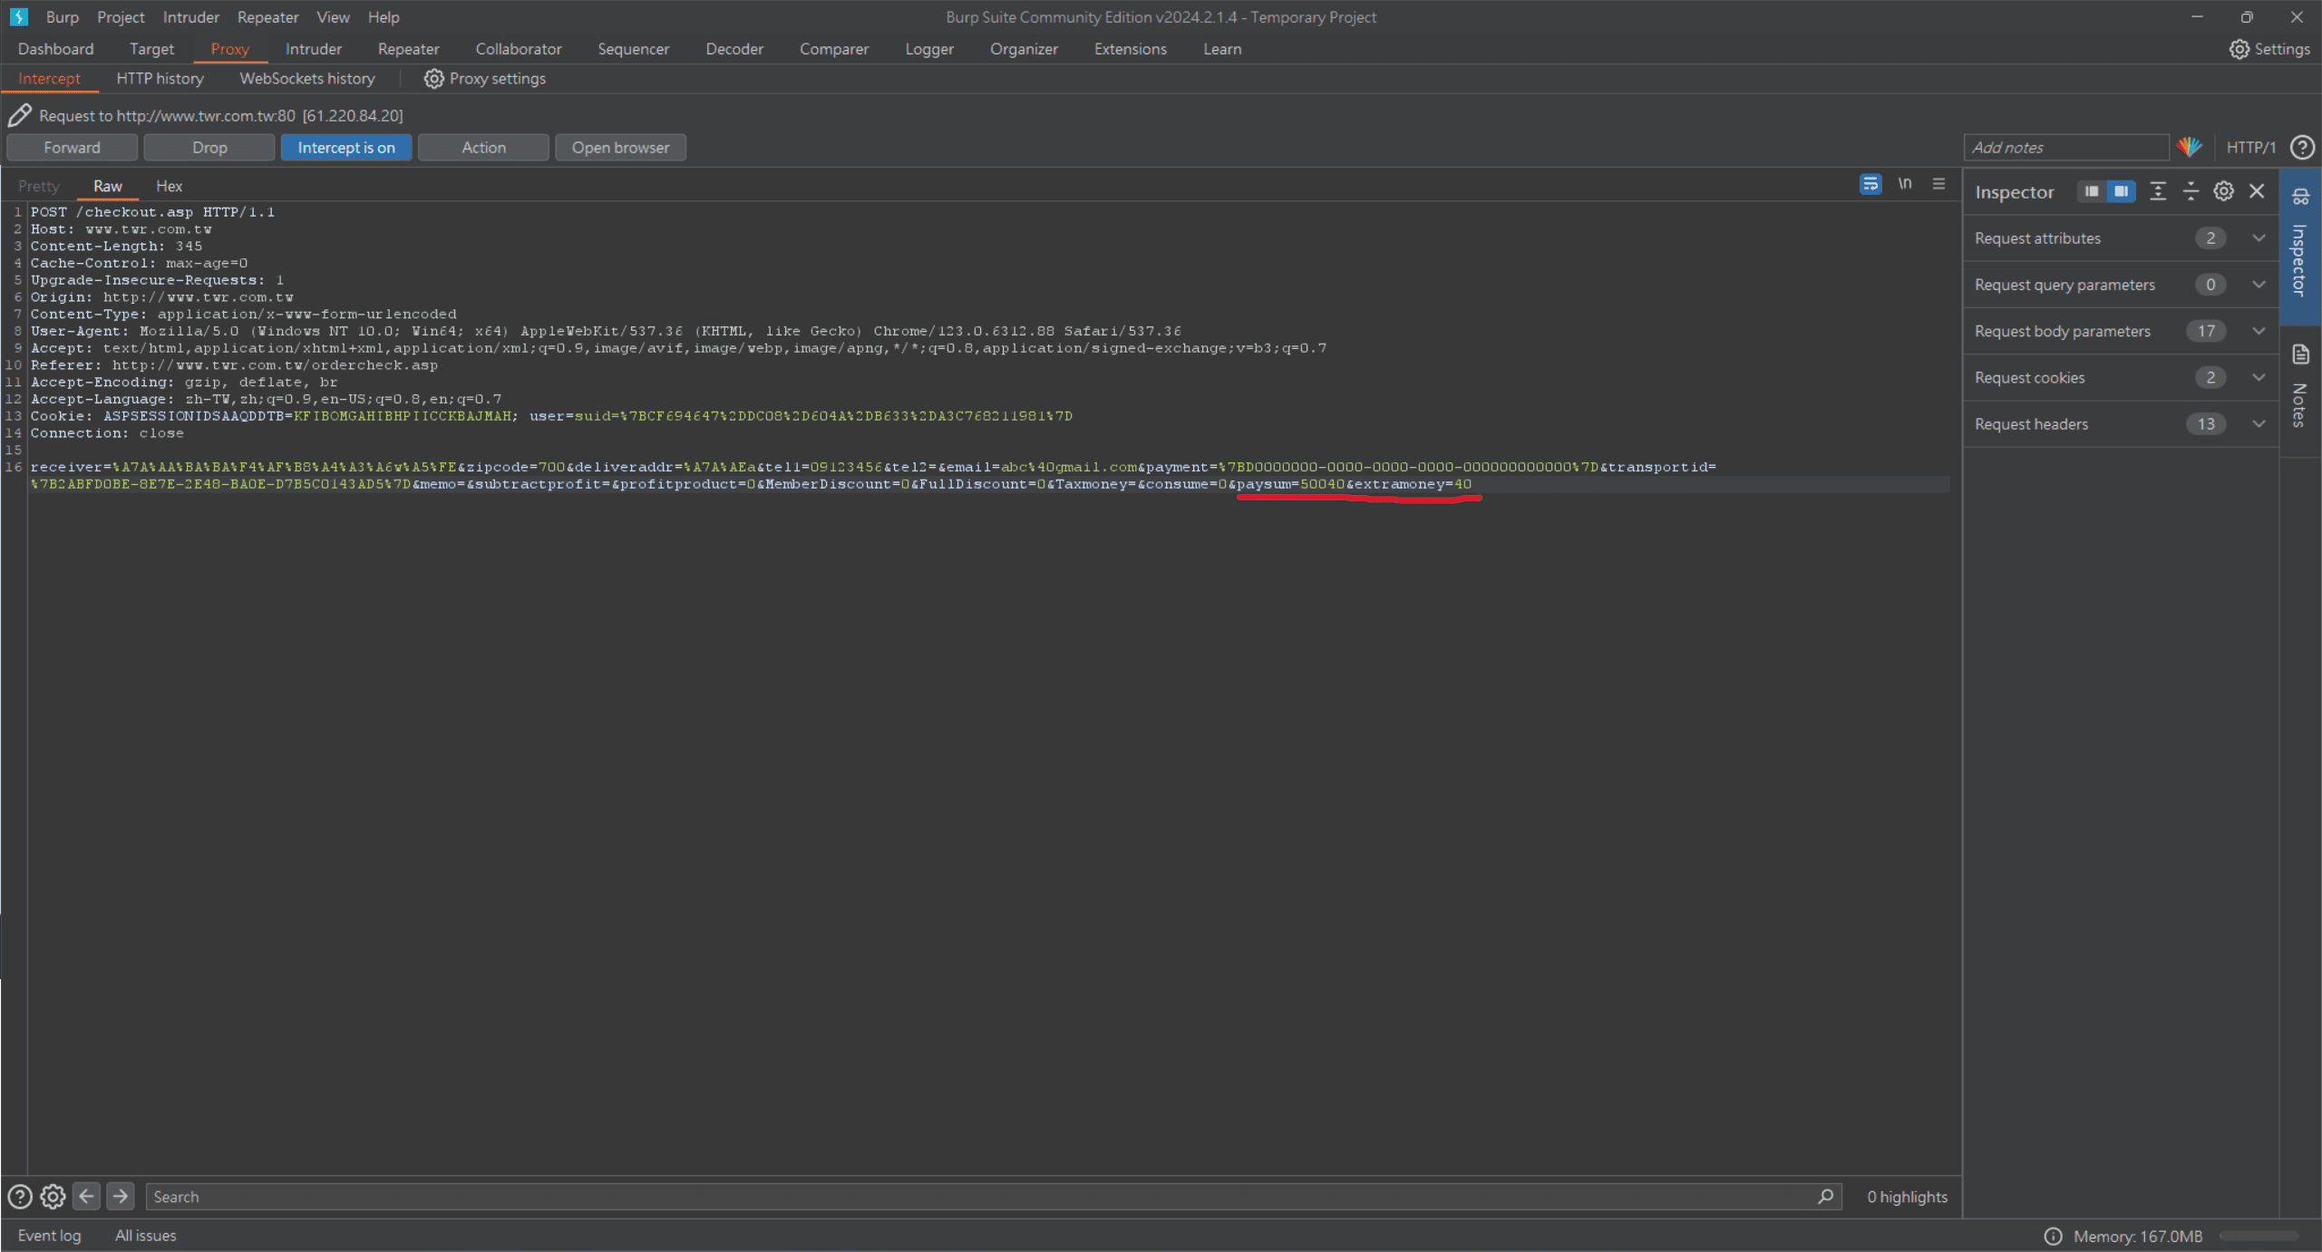Open the Event log
This screenshot has height=1252, width=2322.
[49, 1236]
